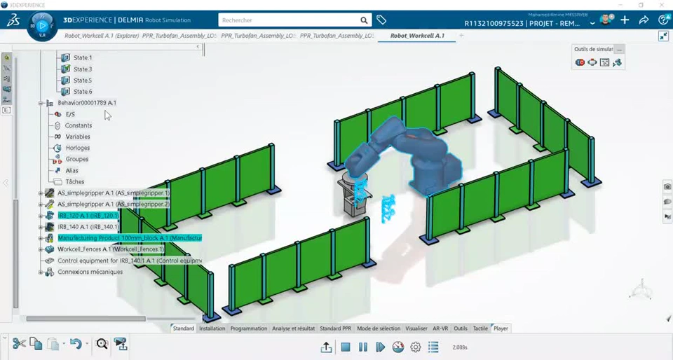This screenshot has width=673, height=360.
Task: Step forward in the simulation
Action: coord(380,347)
